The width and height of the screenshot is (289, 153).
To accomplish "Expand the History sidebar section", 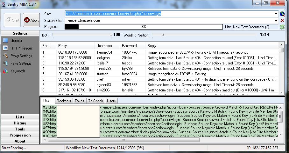I will coord(20,123).
